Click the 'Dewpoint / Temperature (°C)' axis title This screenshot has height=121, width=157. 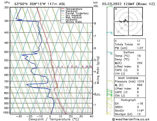click(x=54, y=119)
